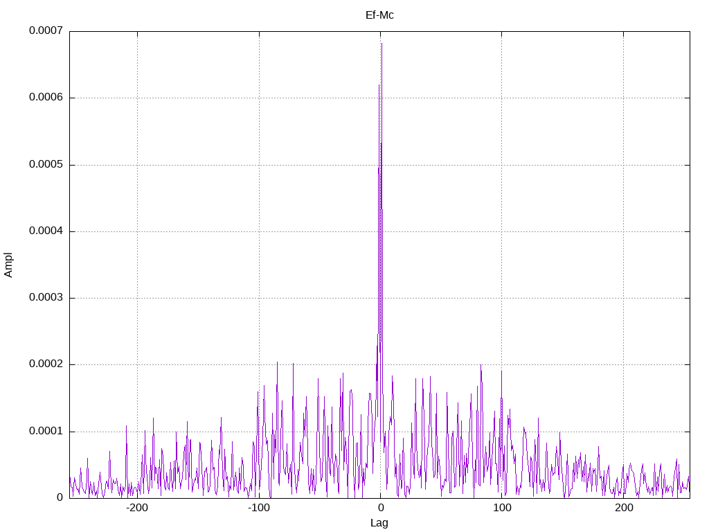Click the 0.0004 y-axis tick label
Screen dimensions: 709x532
click(x=46, y=231)
